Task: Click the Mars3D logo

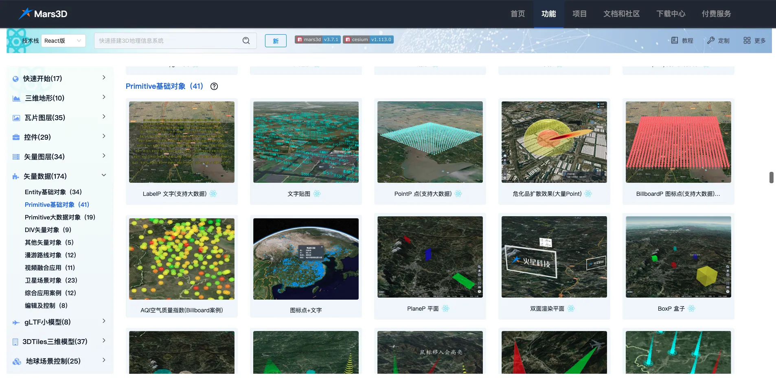Action: (43, 13)
